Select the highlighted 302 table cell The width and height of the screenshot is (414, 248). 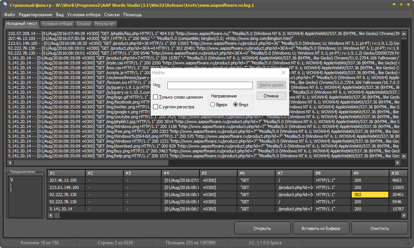tap(370, 195)
